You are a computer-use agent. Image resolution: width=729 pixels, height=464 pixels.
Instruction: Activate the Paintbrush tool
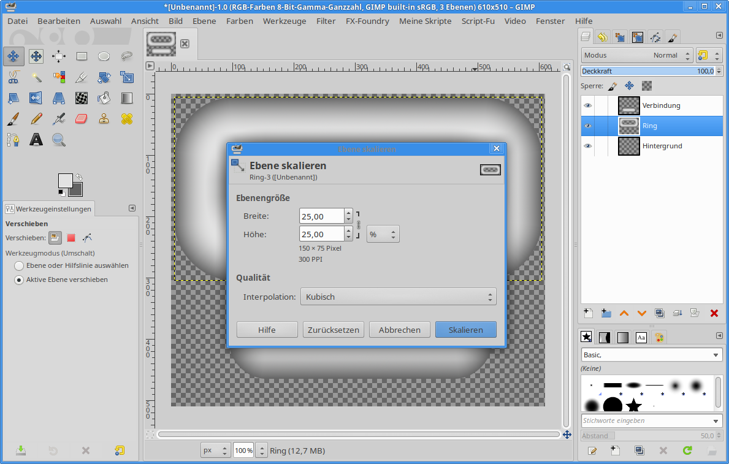[13, 118]
